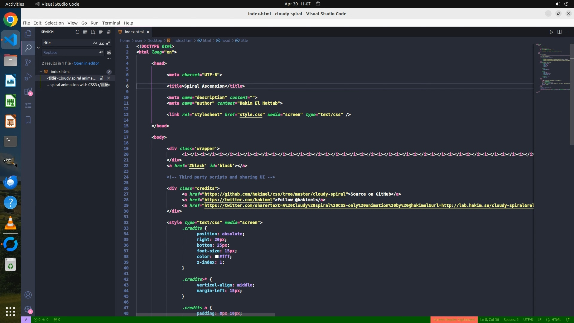
Task: Clear search results in the Search panel
Action: pos(85,32)
